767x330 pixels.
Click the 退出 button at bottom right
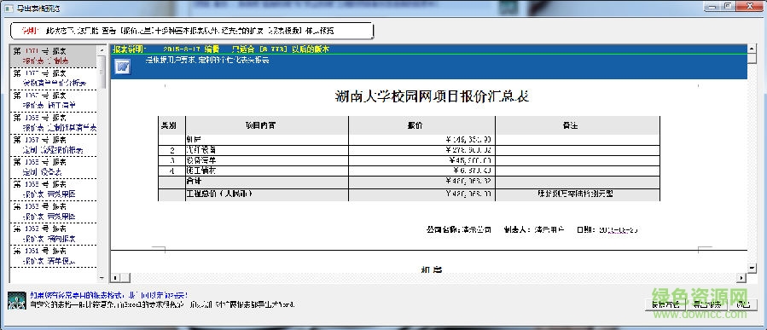[x=743, y=304]
